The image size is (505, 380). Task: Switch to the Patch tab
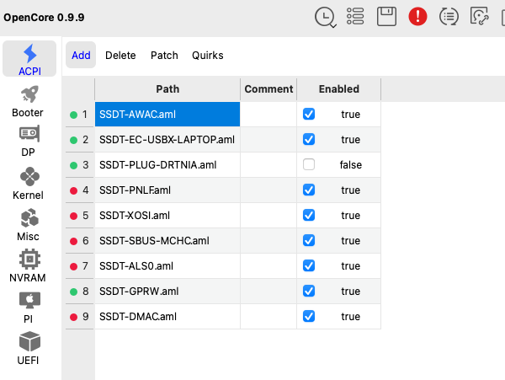164,56
